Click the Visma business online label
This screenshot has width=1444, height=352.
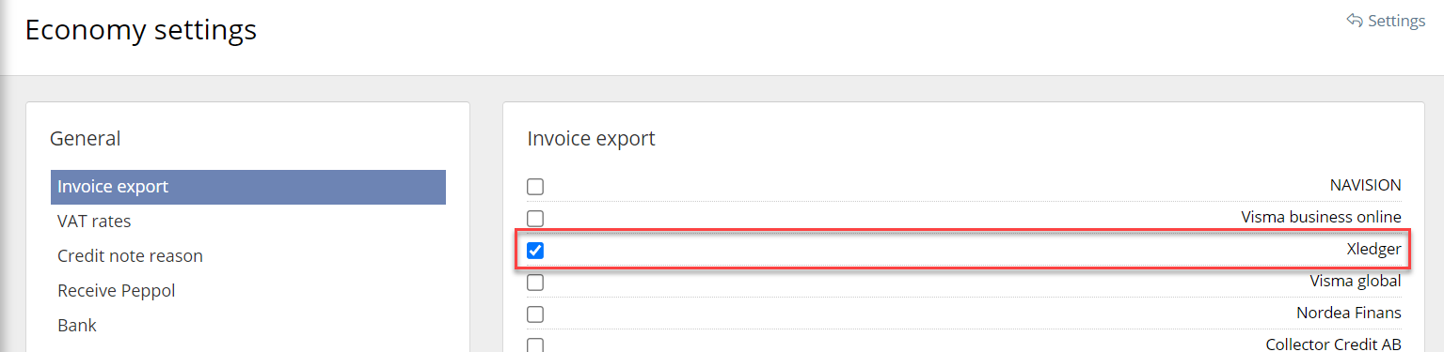(x=1321, y=218)
